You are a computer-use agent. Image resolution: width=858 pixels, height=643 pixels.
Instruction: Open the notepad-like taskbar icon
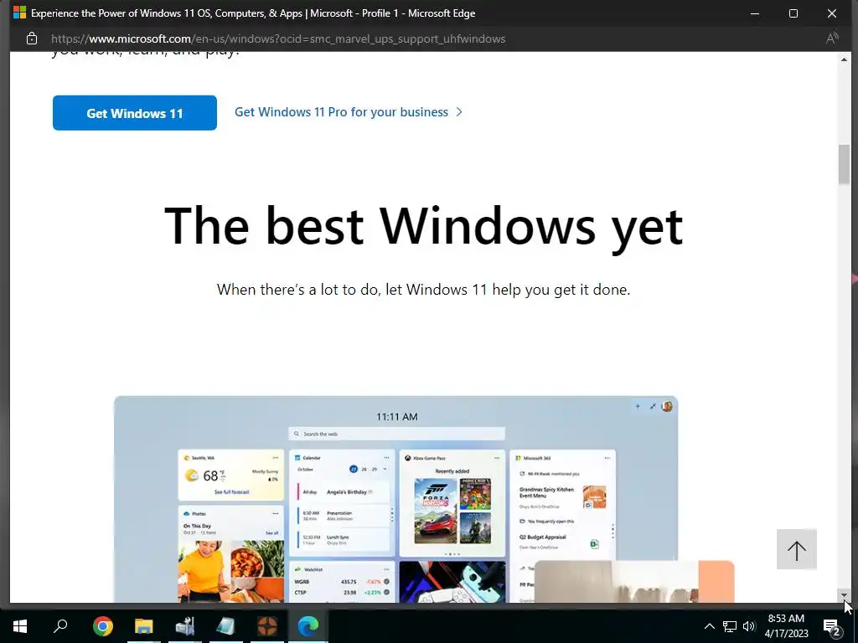[x=226, y=626]
